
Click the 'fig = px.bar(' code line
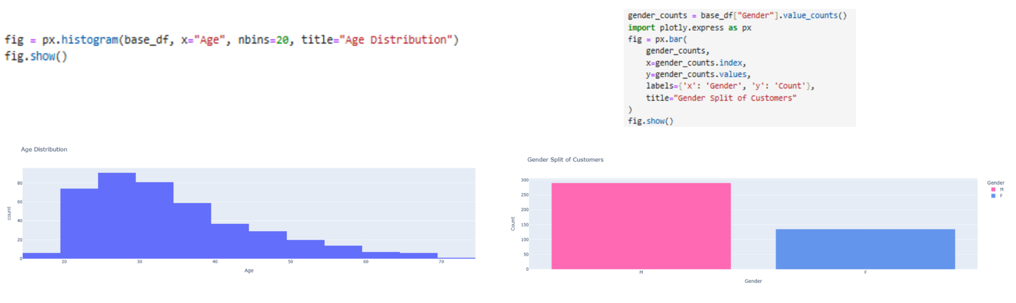pos(656,38)
